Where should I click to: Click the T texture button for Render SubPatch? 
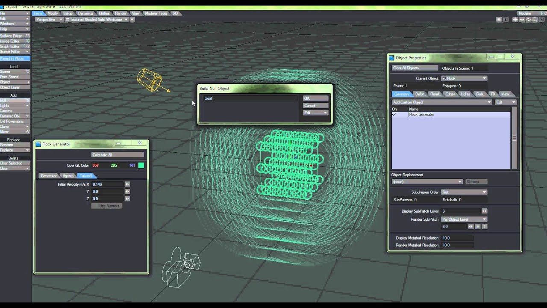pos(484,226)
